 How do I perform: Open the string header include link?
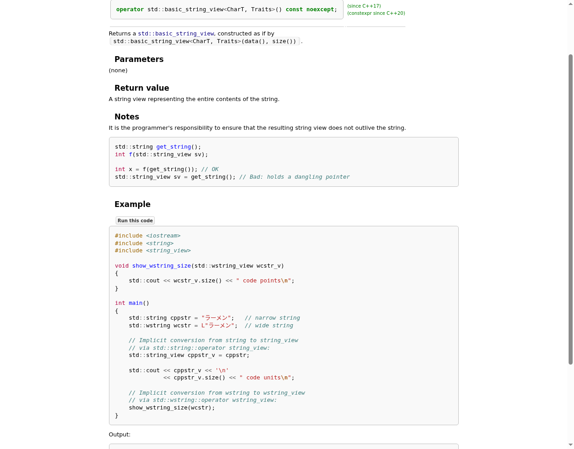tap(160, 243)
